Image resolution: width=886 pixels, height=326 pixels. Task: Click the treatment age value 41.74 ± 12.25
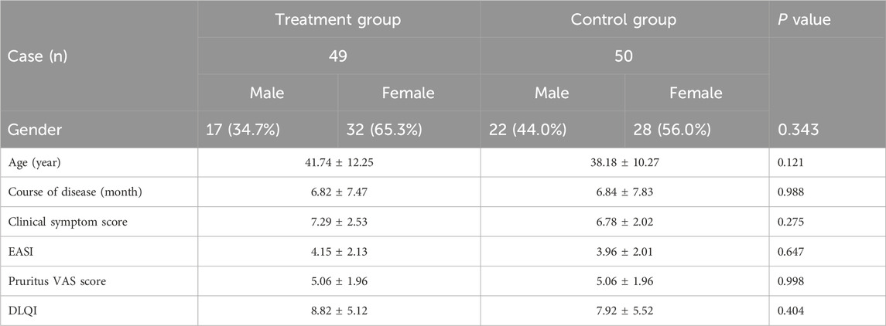click(x=338, y=164)
